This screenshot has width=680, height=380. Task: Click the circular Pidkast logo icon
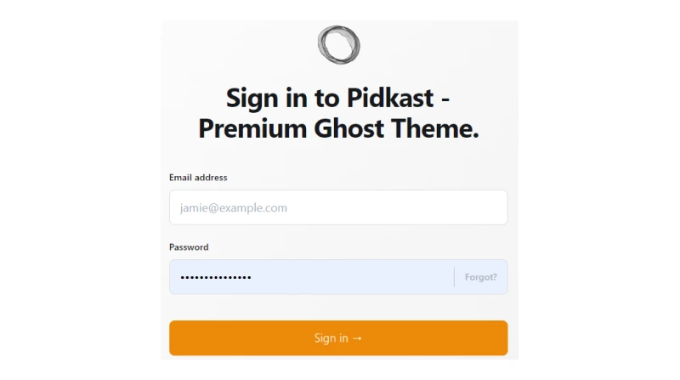(338, 45)
